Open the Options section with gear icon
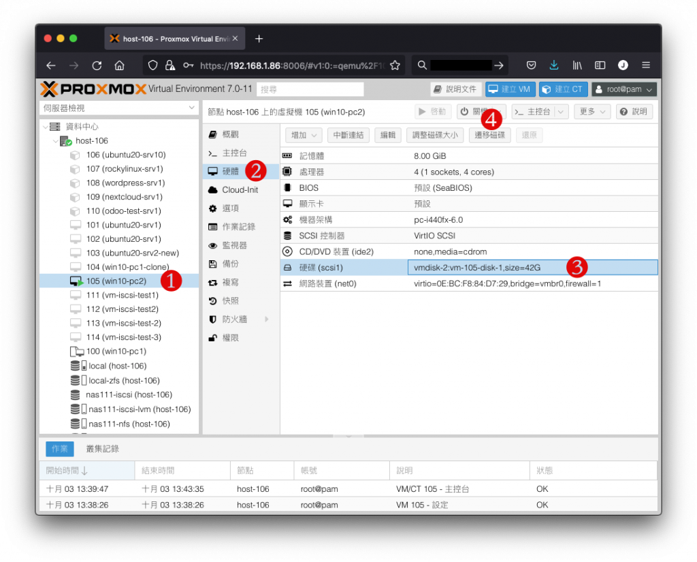This screenshot has height=562, width=697. click(241, 208)
